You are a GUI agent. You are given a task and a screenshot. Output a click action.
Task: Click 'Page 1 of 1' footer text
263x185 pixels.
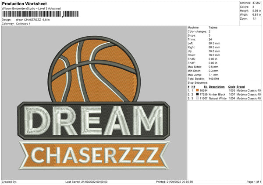(x=254, y=182)
